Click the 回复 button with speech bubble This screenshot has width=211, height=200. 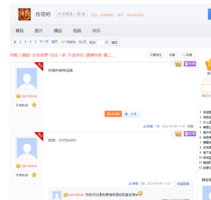coord(187,55)
